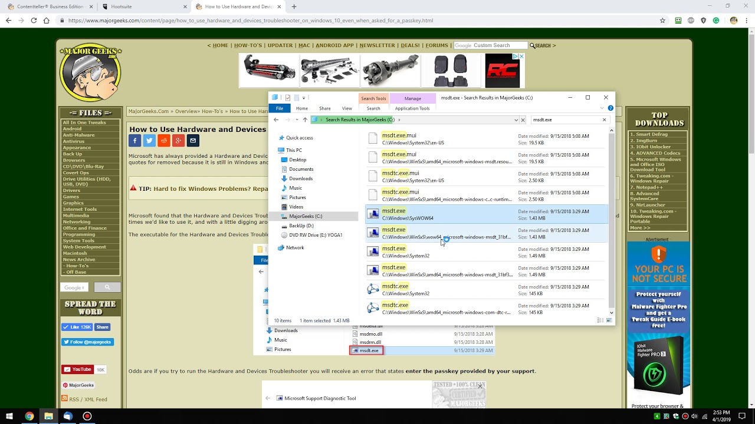Share article via the Twitter icon
This screenshot has height=424, width=755.
click(149, 141)
